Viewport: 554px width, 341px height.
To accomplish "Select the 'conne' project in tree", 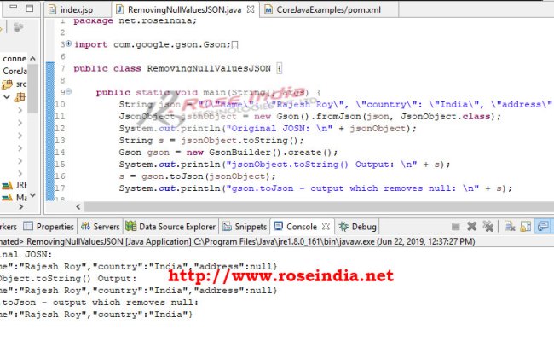I will [14, 59].
